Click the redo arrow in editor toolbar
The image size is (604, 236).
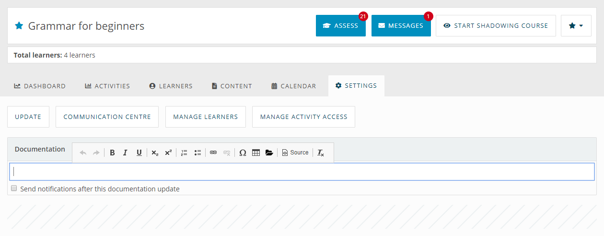[x=96, y=153]
